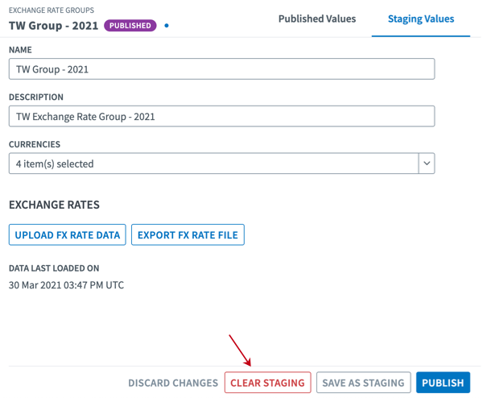Viewport: 483px width, 398px height.
Task: Click the Exchange Rates section heading
Action: click(54, 205)
